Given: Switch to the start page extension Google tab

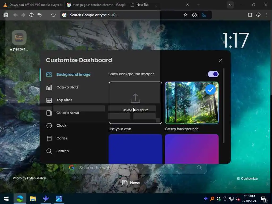Looking at the screenshot, I should pyautogui.click(x=97, y=5).
